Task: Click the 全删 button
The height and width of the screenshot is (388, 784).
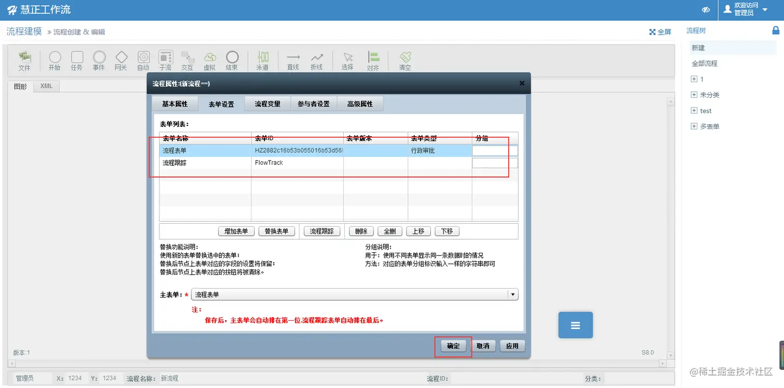Action: (x=390, y=232)
